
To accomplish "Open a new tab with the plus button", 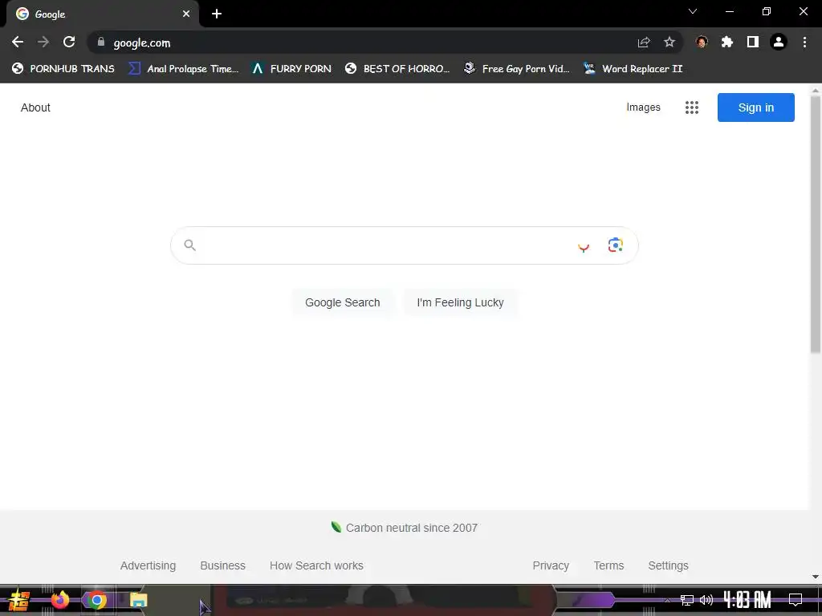I will click(217, 14).
